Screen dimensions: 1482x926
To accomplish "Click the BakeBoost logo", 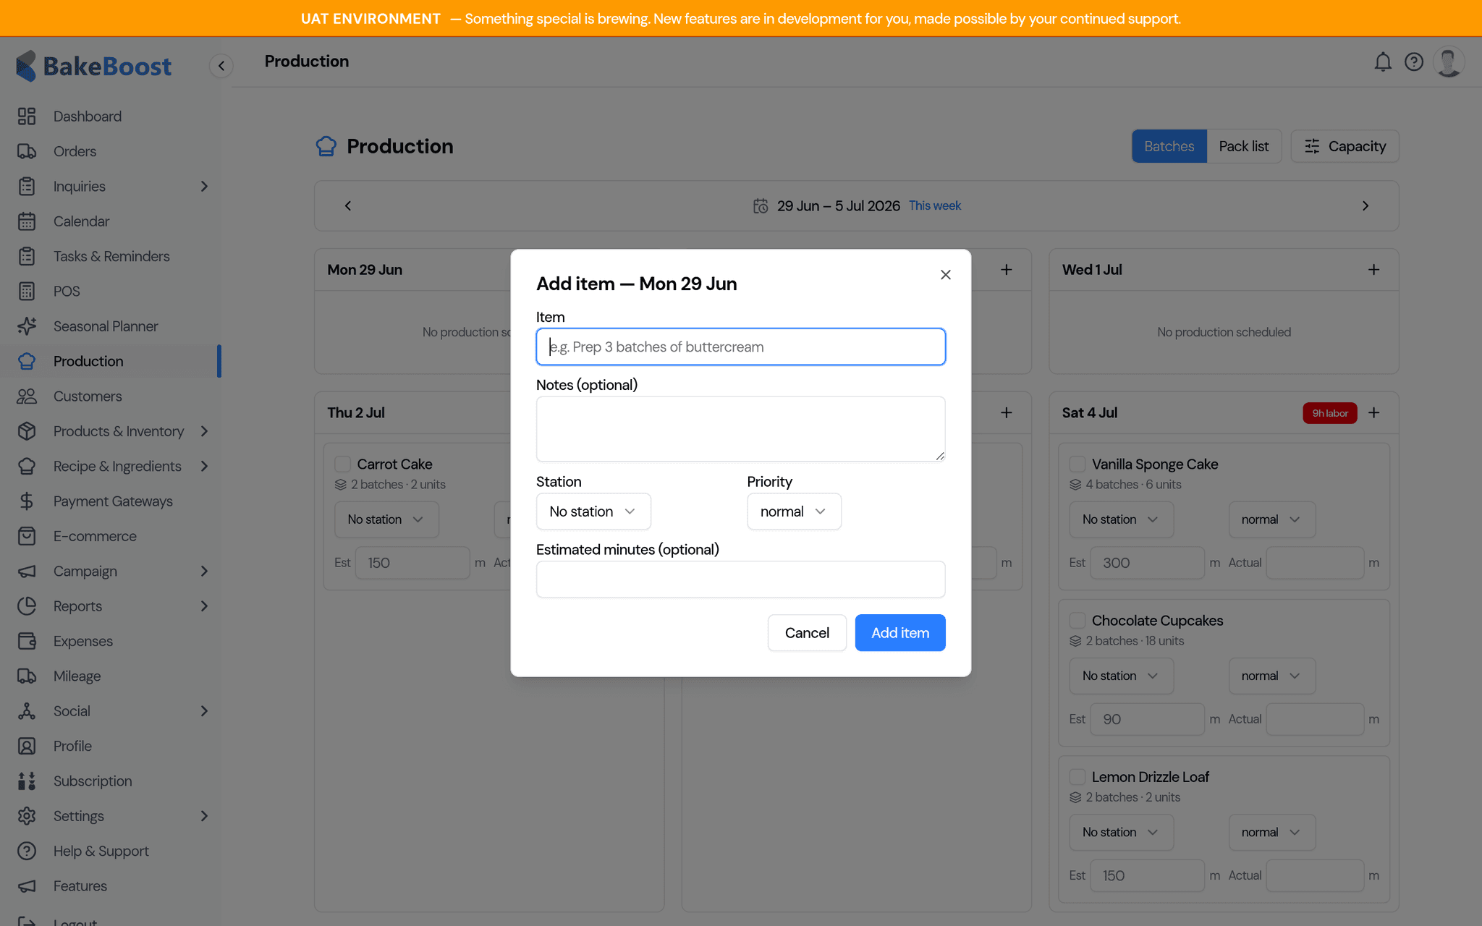I will point(94,66).
